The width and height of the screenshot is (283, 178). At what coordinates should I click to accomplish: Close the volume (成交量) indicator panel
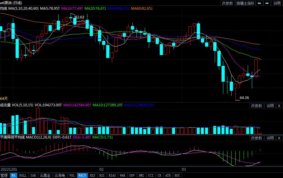pyautogui.click(x=279, y=106)
